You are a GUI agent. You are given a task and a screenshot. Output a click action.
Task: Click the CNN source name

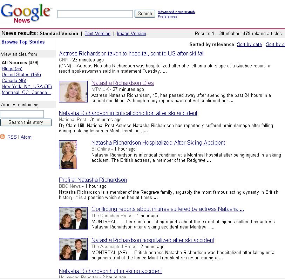(63, 60)
